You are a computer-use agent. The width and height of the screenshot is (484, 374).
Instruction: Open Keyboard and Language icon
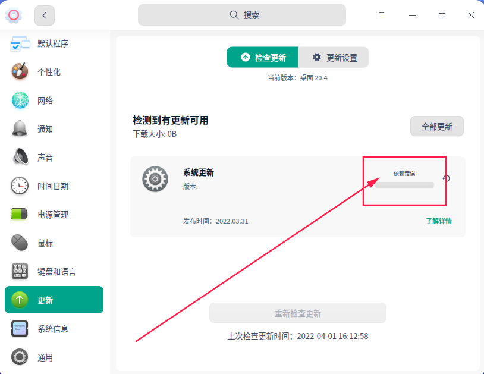[20, 272]
